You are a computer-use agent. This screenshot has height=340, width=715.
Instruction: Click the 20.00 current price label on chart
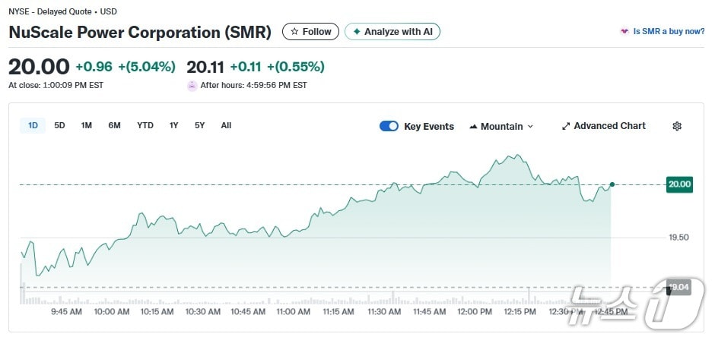pos(679,184)
